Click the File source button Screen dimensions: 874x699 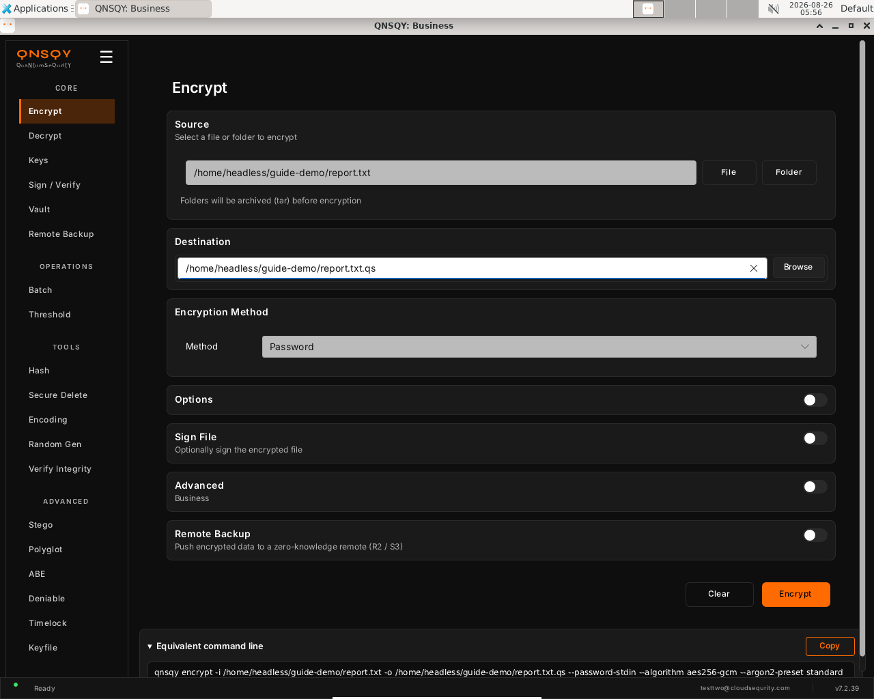tap(729, 173)
